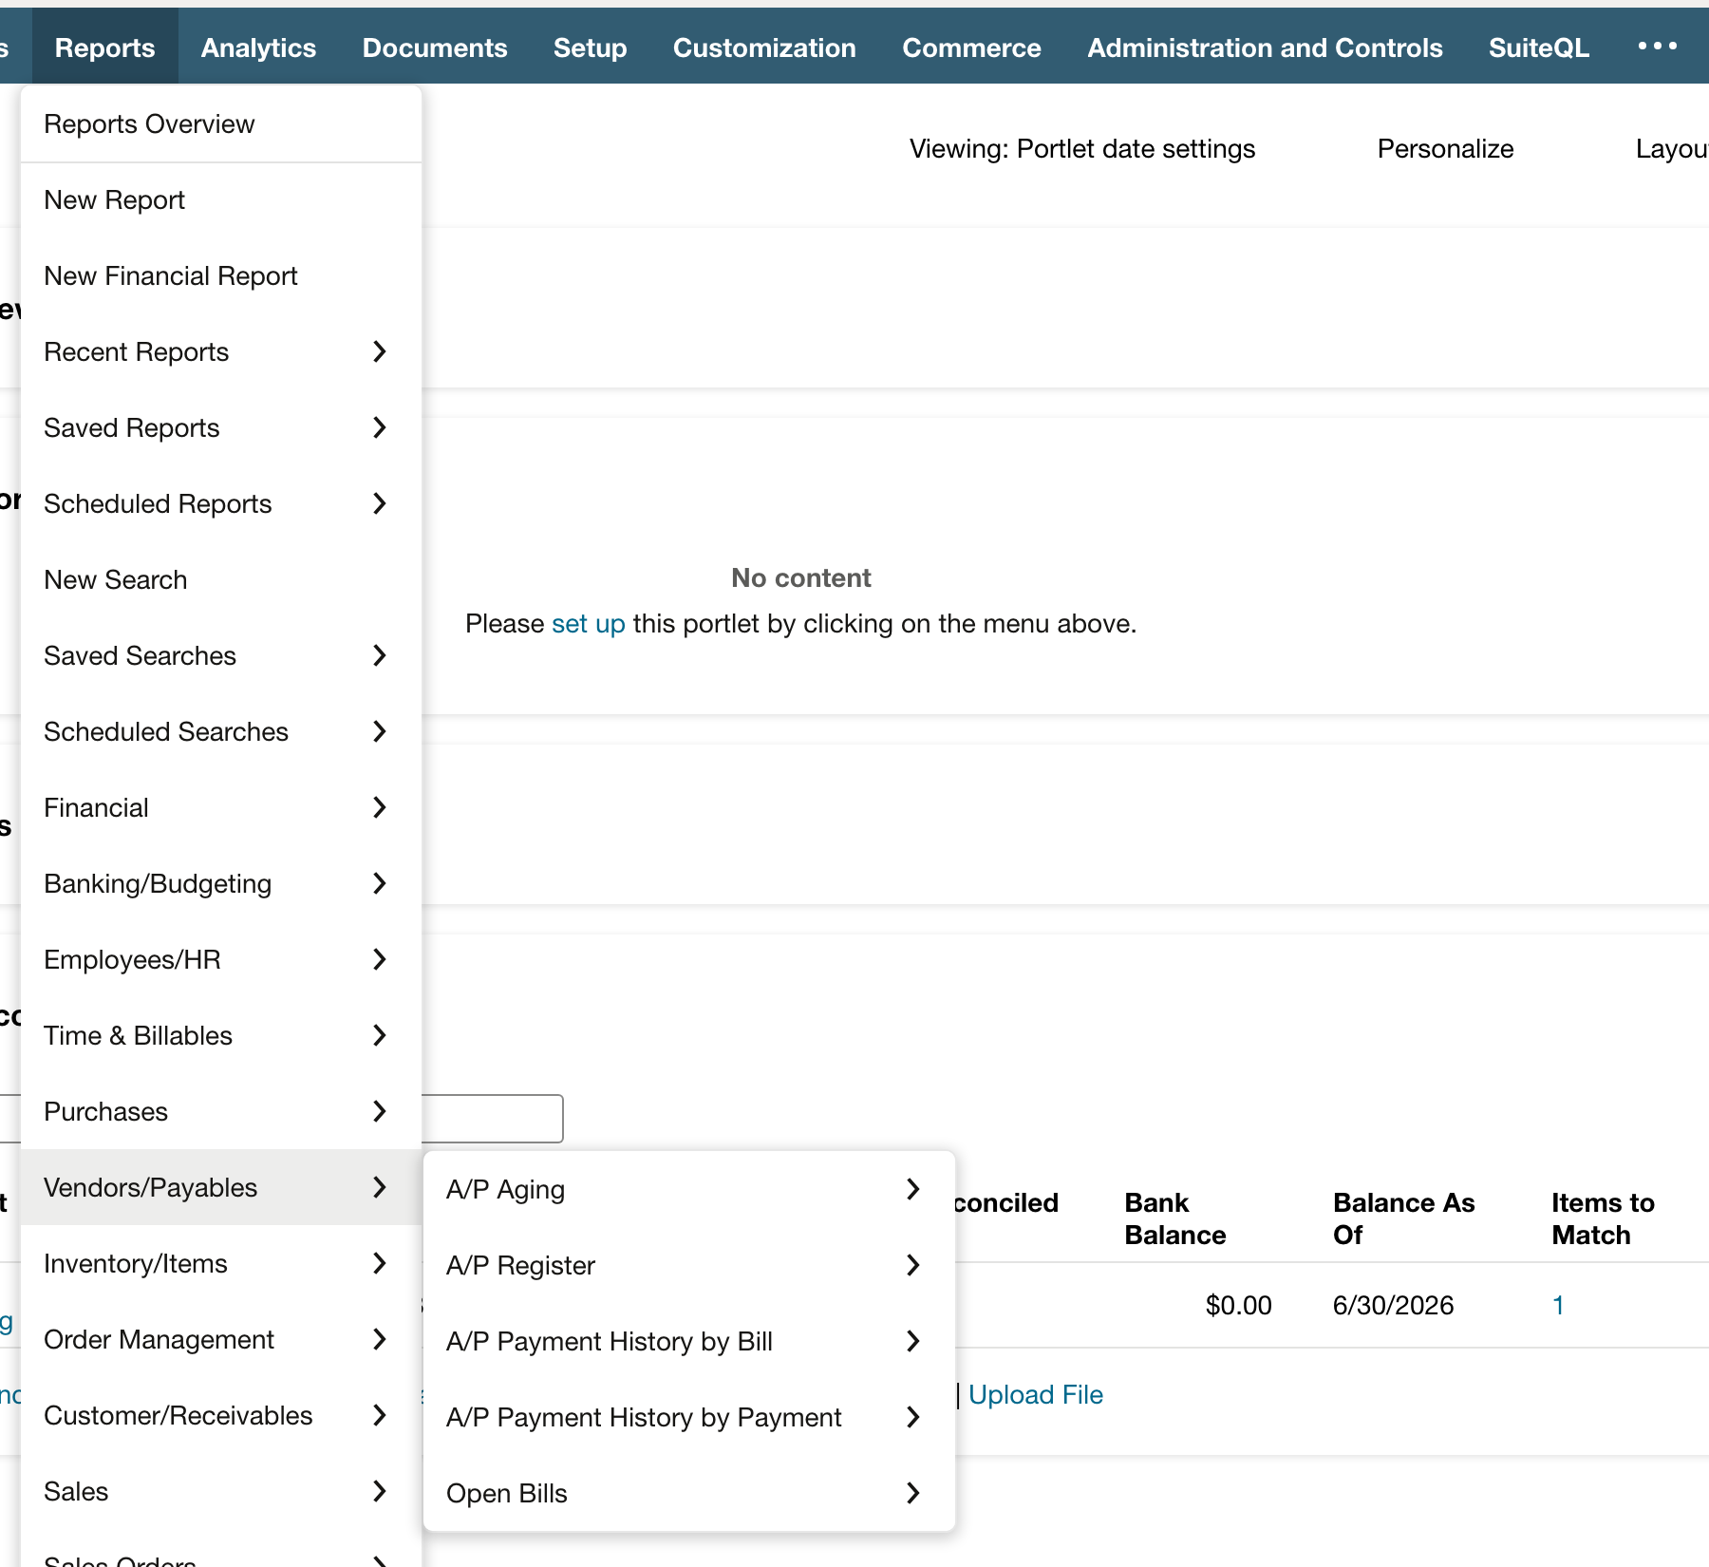Open the SuiteQL menu

(1538, 47)
